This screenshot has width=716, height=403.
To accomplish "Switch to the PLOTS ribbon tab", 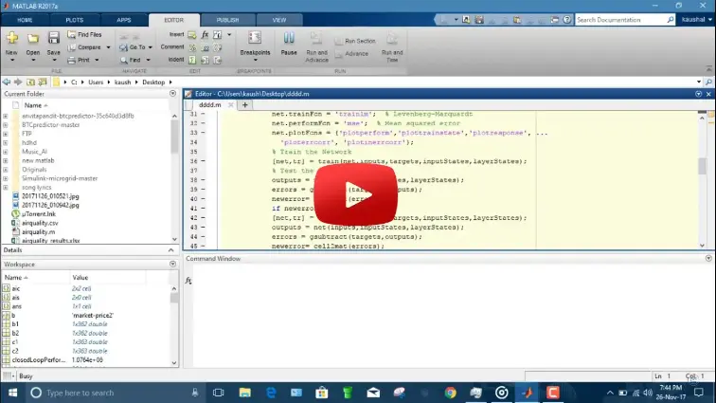I will point(74,19).
